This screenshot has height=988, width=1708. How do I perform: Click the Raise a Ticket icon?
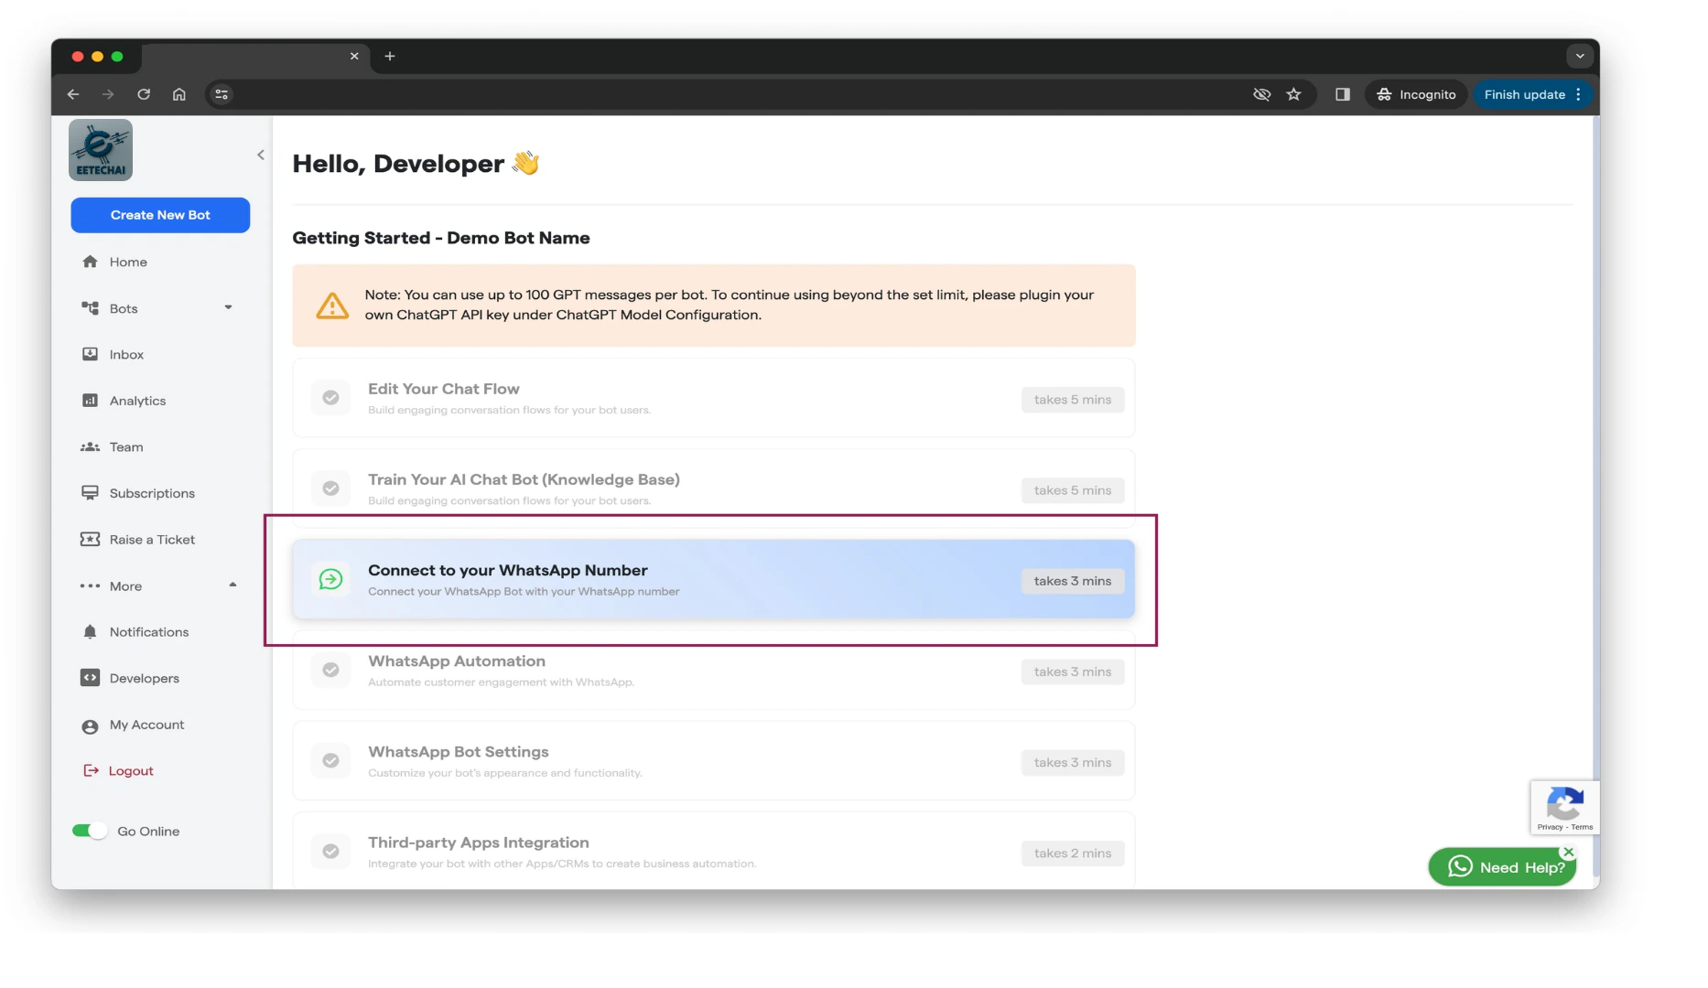point(90,540)
